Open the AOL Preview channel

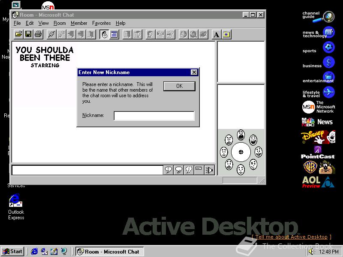click(318, 182)
